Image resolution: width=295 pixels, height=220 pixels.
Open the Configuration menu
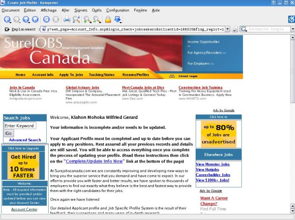tap(118, 10)
